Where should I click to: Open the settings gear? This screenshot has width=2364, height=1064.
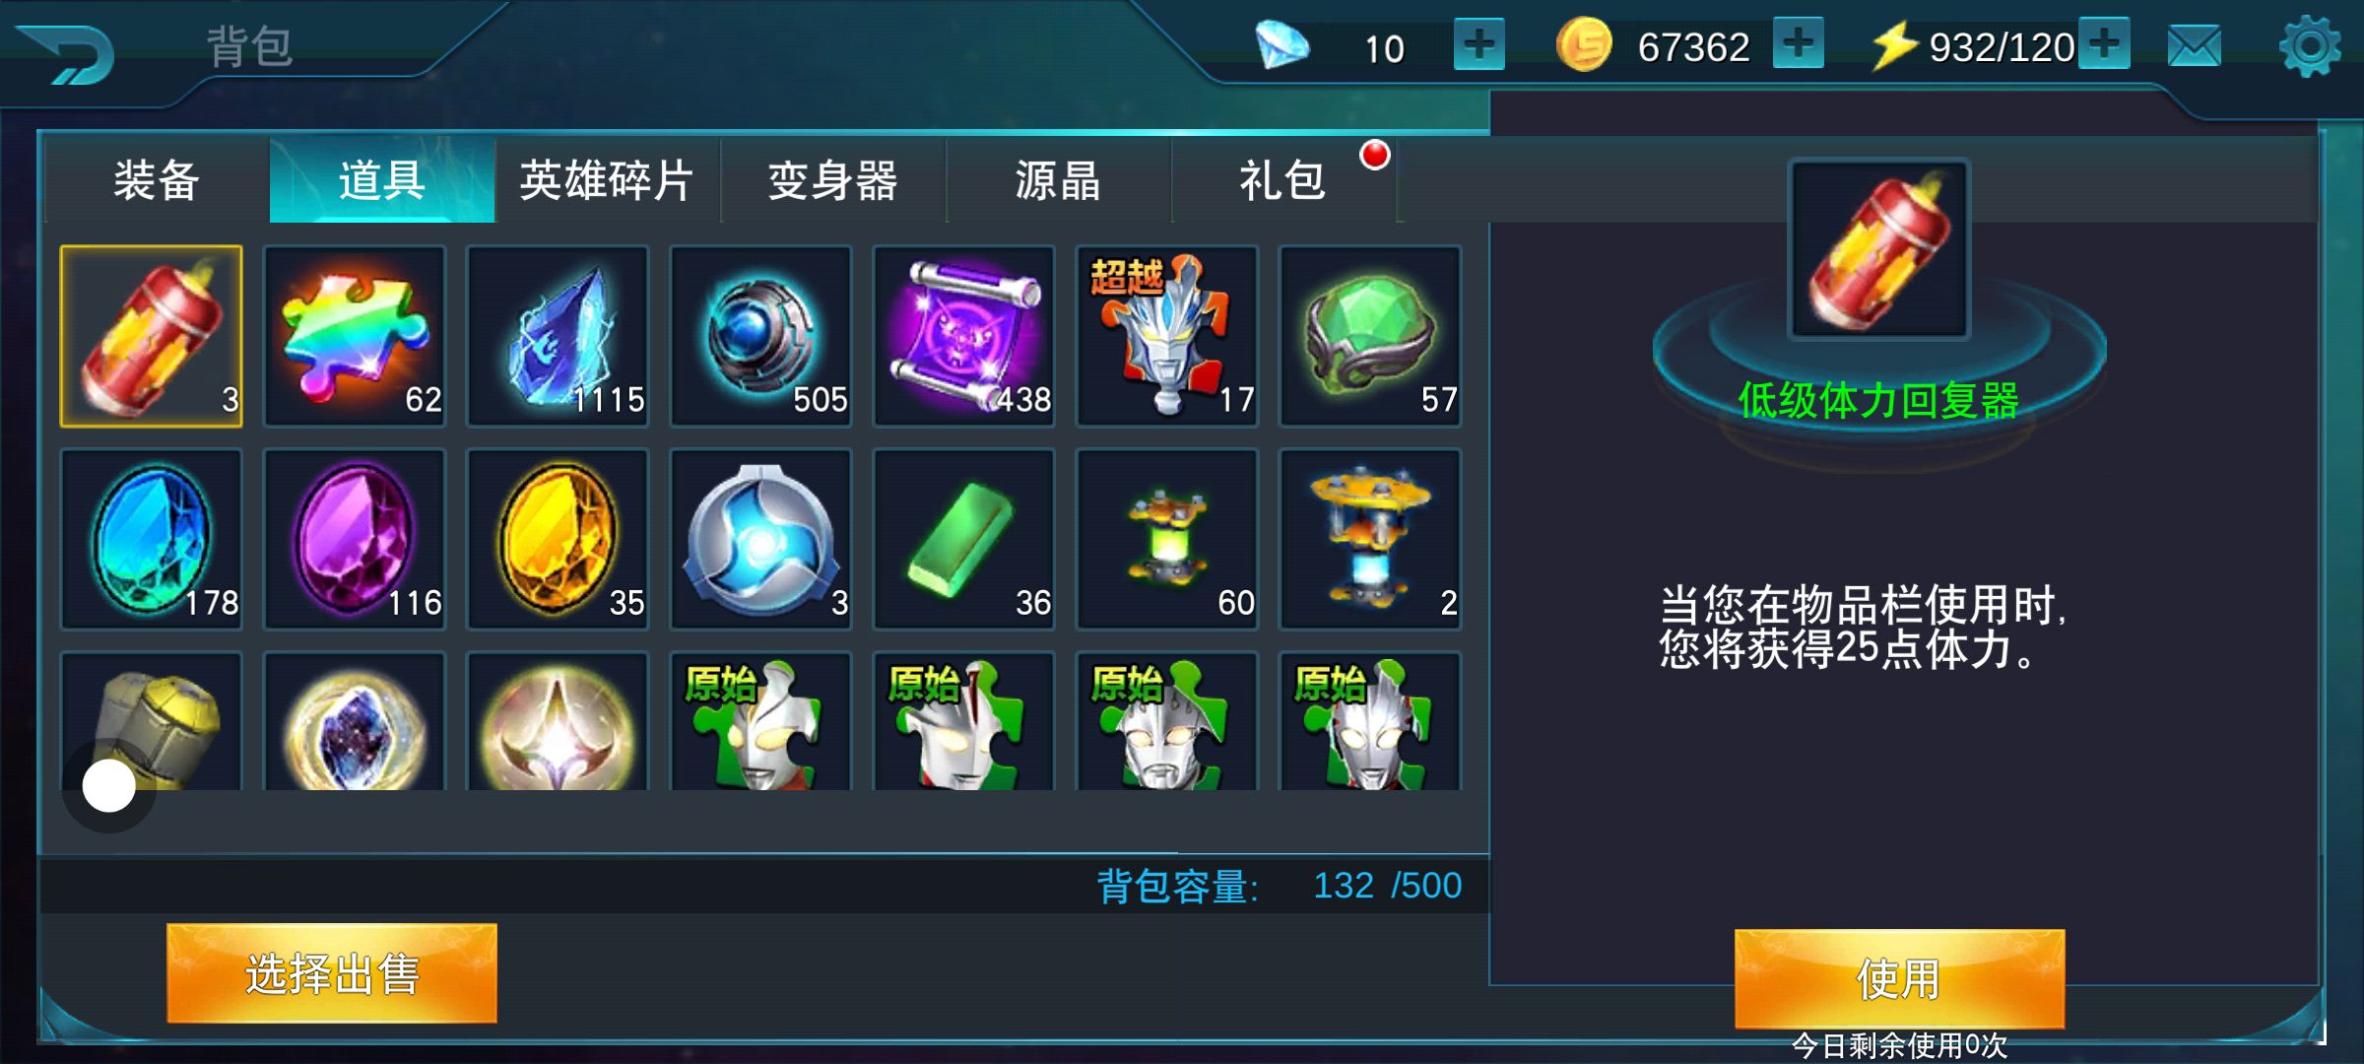tap(2310, 45)
